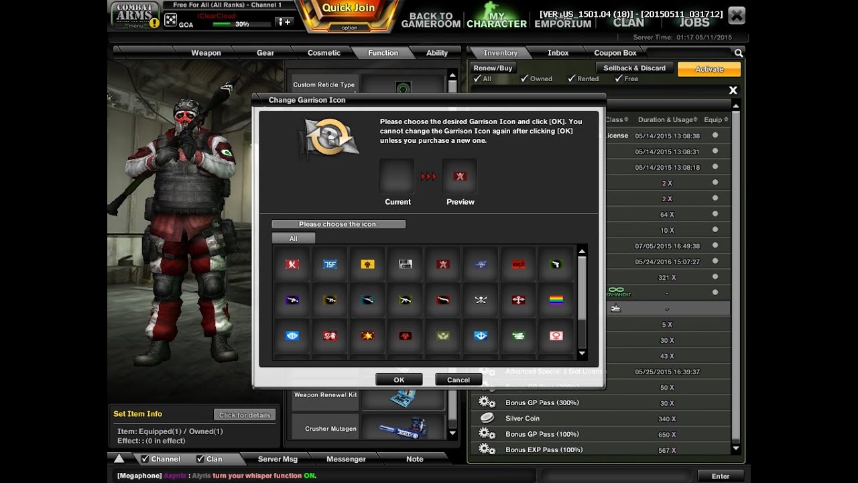Select equip radio for 05/14/2015 13:08:38 row
The height and width of the screenshot is (483, 858).
(x=715, y=135)
